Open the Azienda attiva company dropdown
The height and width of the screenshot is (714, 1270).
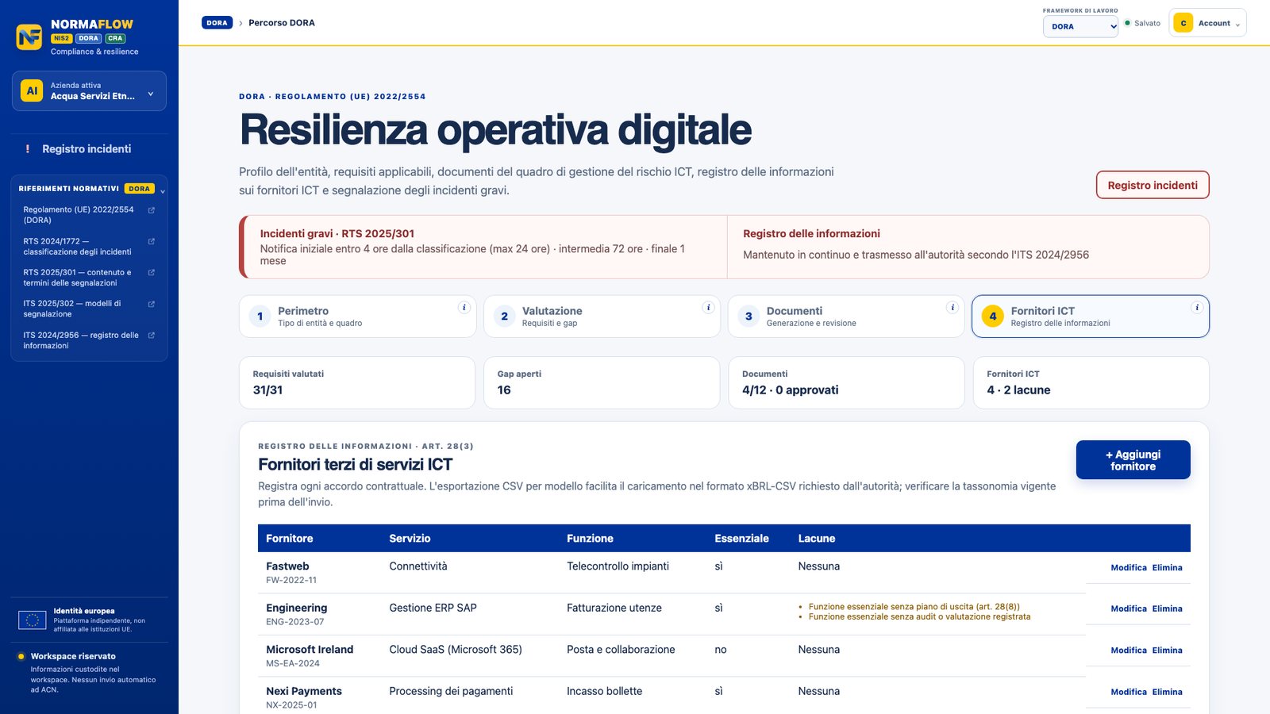[89, 90]
